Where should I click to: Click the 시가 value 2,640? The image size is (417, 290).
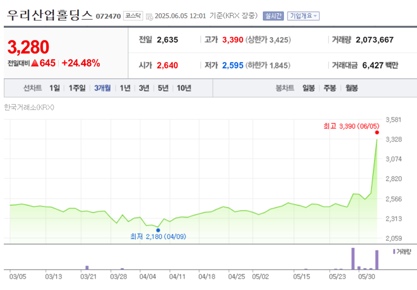(167, 65)
